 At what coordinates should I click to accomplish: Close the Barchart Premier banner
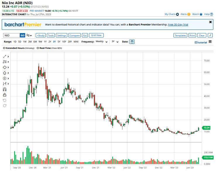point(210,22)
